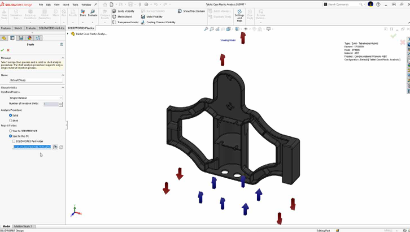Viewport: 410px width, 232px height.
Task: Click Show/Hide Domain
Action: pyautogui.click(x=191, y=11)
